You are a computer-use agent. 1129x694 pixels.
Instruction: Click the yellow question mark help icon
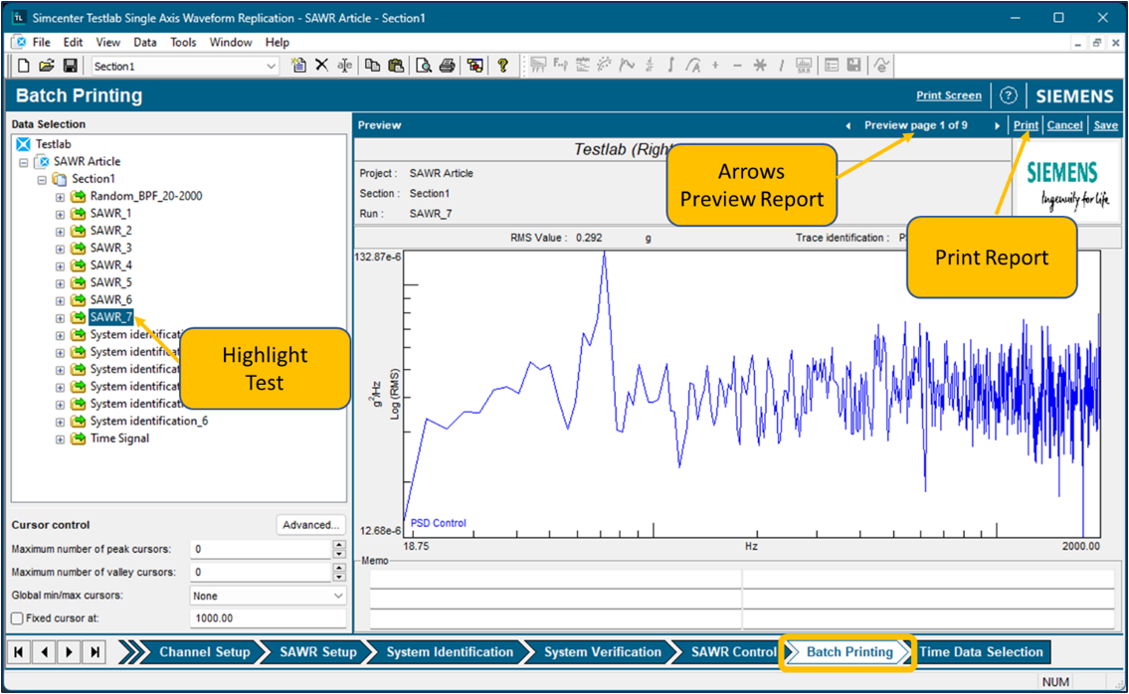[503, 66]
